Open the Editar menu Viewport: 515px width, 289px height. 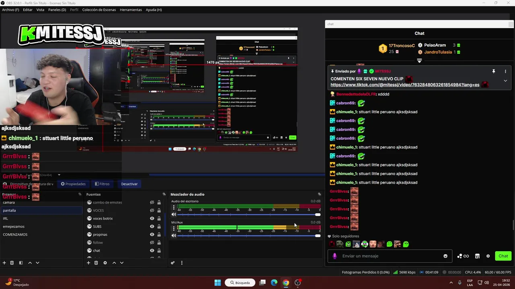(28, 10)
